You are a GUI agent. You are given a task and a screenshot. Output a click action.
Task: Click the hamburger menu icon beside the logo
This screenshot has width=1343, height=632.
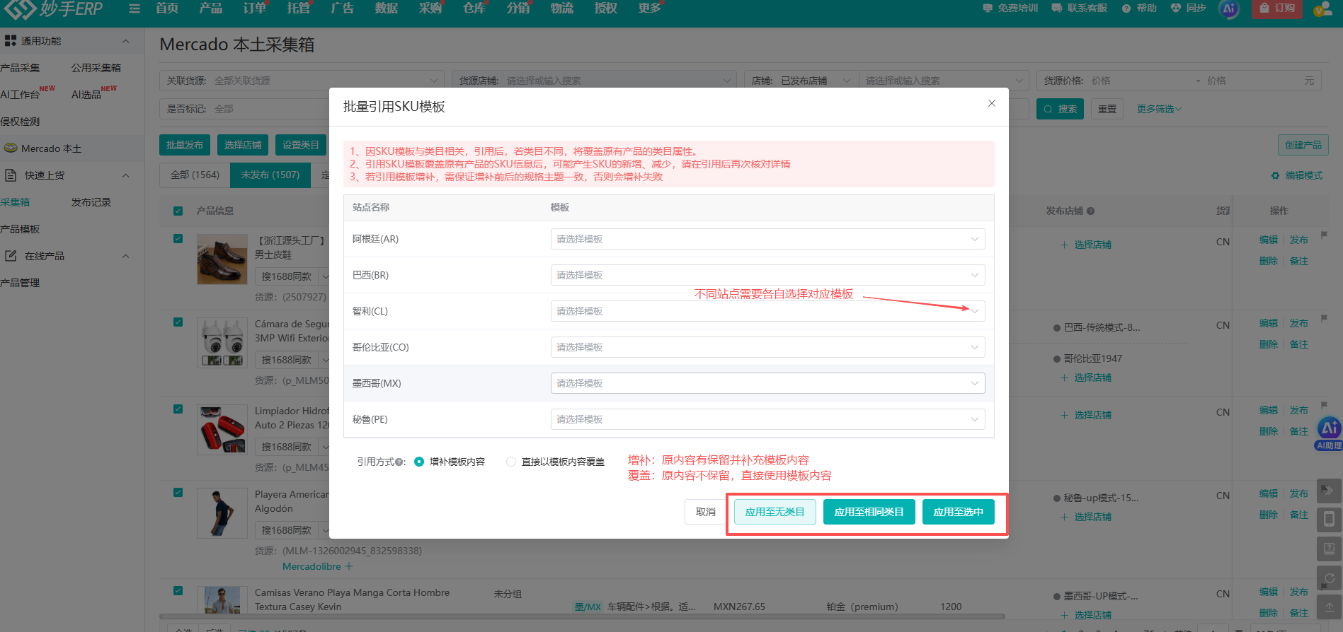point(135,8)
